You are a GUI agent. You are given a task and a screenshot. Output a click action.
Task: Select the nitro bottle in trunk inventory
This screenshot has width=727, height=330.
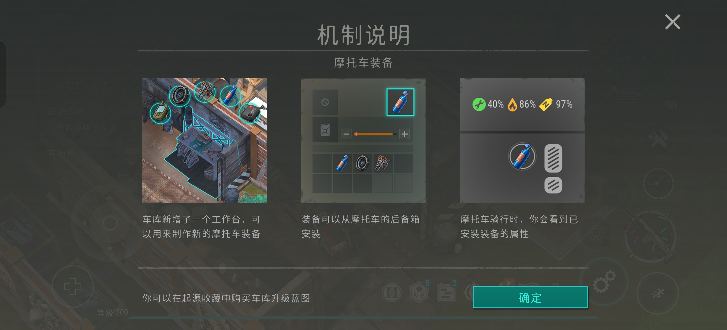(342, 163)
